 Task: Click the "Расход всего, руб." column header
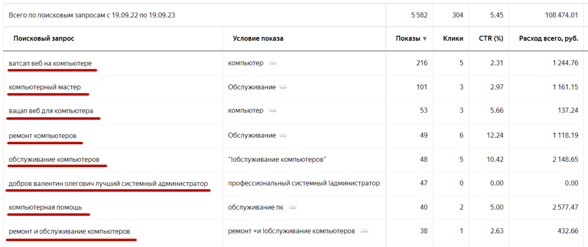[548, 38]
